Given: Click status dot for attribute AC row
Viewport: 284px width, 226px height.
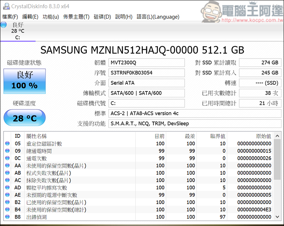Looking at the screenshot, I should tap(7, 180).
